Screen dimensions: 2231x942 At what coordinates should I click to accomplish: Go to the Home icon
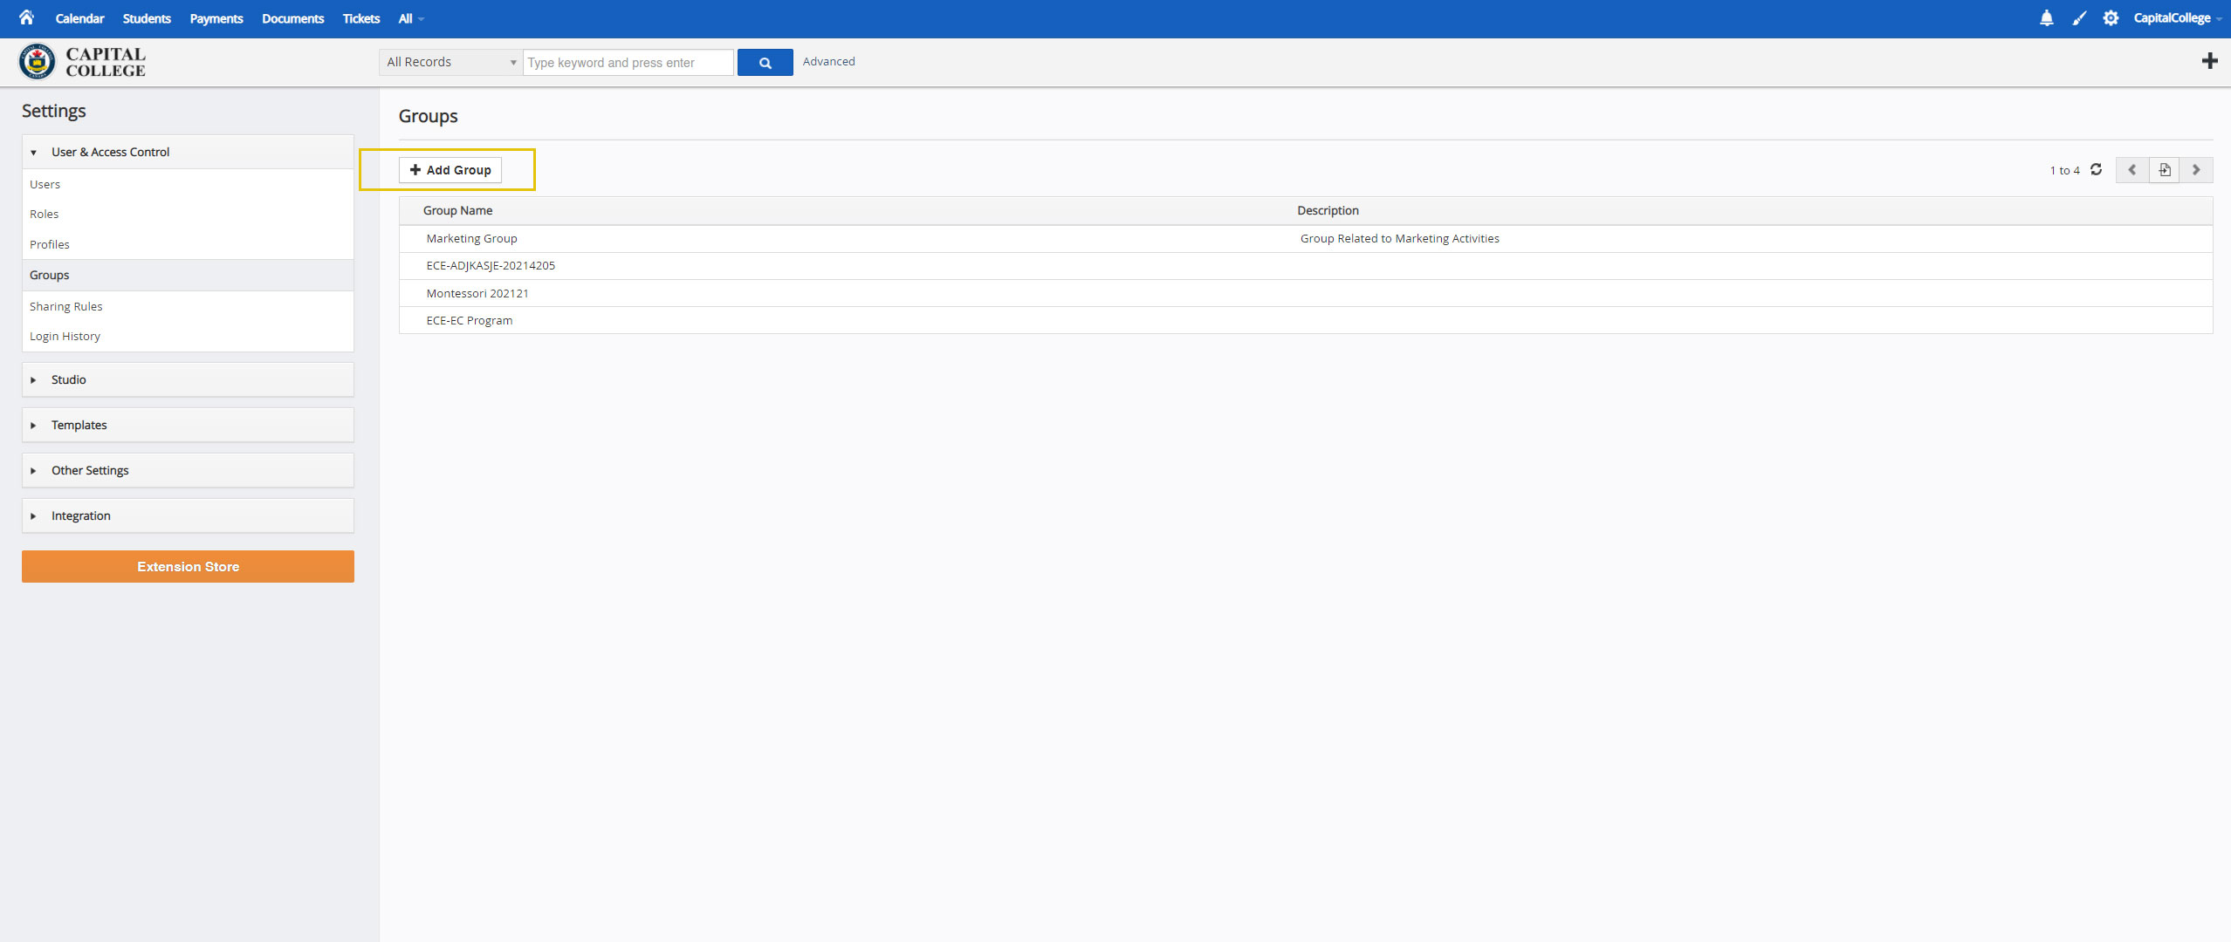[x=26, y=17]
